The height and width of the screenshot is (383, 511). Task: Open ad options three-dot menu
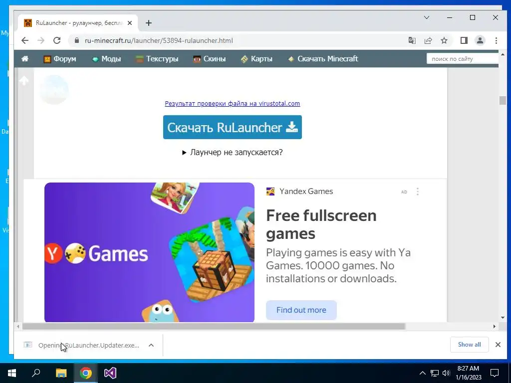418,191
